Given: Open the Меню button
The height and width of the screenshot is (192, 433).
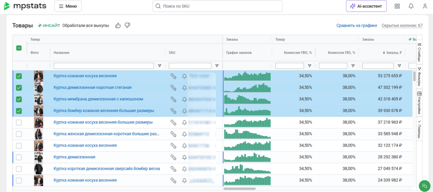Looking at the screenshot, I should coord(68,6).
